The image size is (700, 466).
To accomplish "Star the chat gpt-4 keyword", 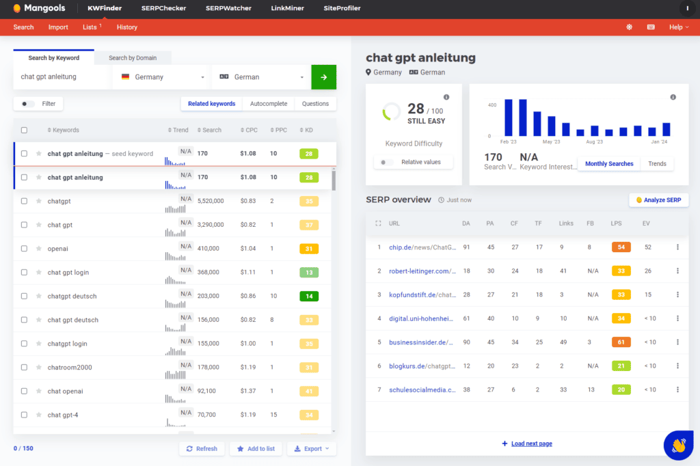I will (x=39, y=415).
